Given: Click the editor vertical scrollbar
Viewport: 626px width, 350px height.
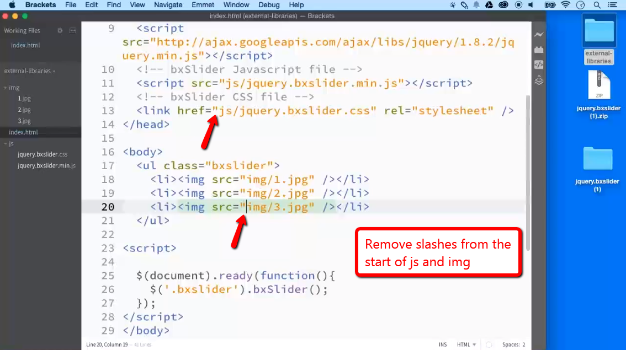Looking at the screenshot, I should pyautogui.click(x=528, y=172).
